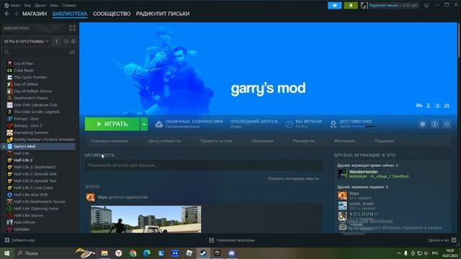Click the achievements progress bar
This screenshot has width=461, height=259.
click(x=363, y=127)
